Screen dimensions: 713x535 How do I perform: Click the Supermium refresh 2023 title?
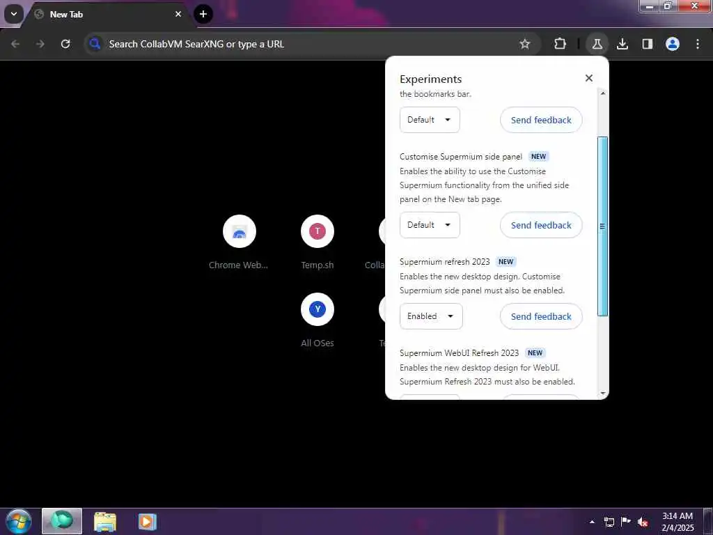click(445, 262)
